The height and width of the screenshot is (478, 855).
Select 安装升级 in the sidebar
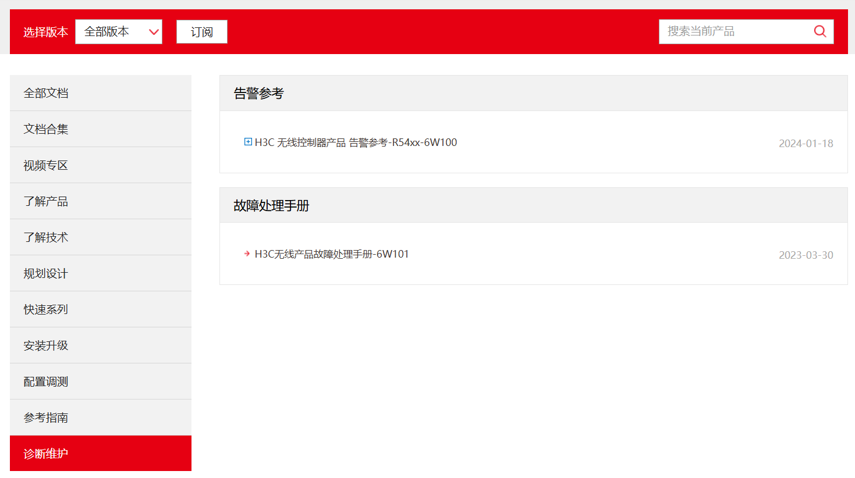pyautogui.click(x=101, y=345)
